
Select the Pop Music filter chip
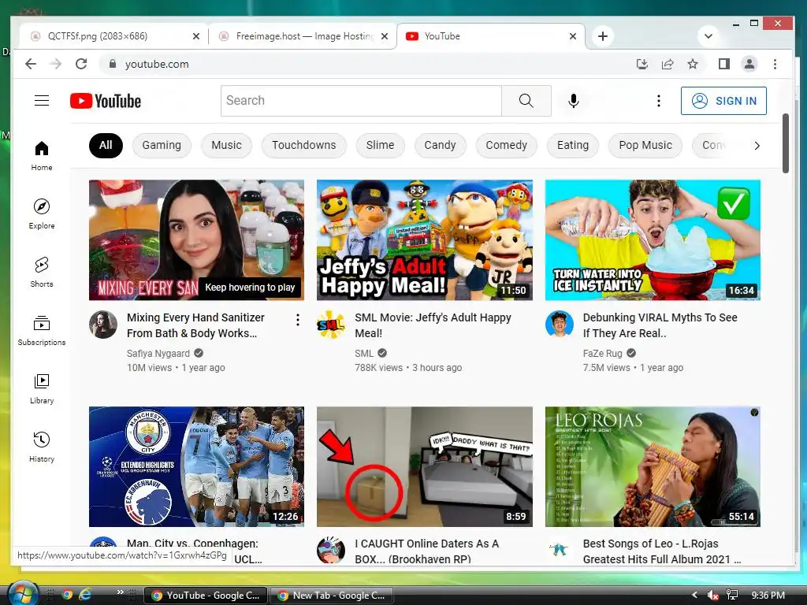645,145
